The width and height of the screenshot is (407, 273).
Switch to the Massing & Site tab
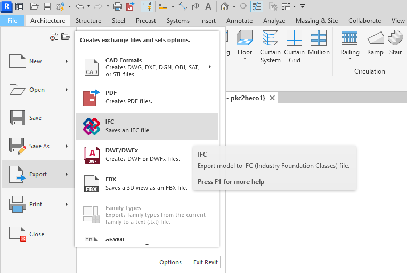(x=316, y=20)
